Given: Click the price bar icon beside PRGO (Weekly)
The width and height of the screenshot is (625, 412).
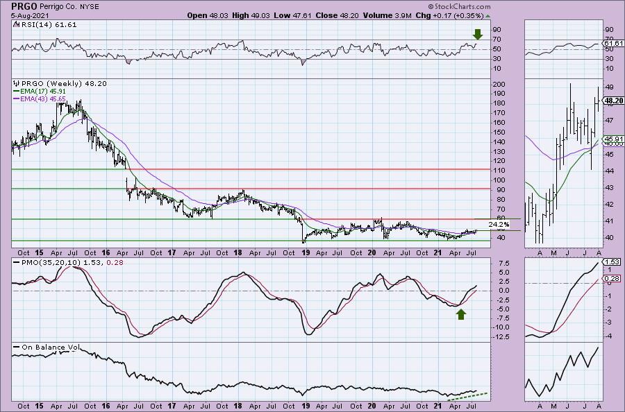Looking at the screenshot, I should [x=17, y=84].
